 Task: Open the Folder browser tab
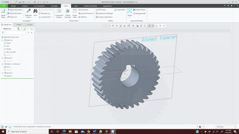(18, 25)
